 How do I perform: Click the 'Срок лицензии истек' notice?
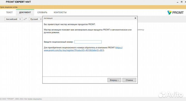9,7
